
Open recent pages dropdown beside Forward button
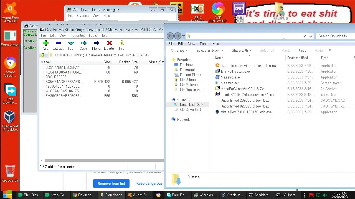pos(183,36)
